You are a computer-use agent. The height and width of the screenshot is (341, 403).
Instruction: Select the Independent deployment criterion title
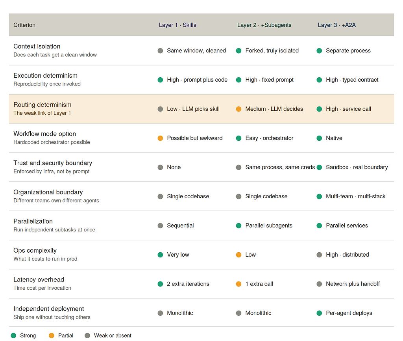coord(48,309)
